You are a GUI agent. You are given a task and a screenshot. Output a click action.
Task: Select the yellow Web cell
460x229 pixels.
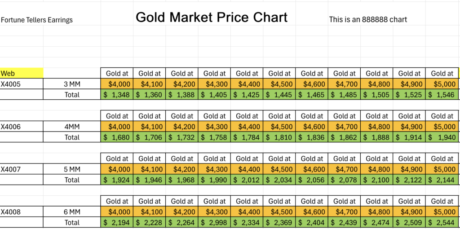click(x=22, y=73)
